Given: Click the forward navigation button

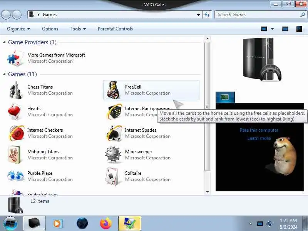Looking at the screenshot, I should point(17,15).
